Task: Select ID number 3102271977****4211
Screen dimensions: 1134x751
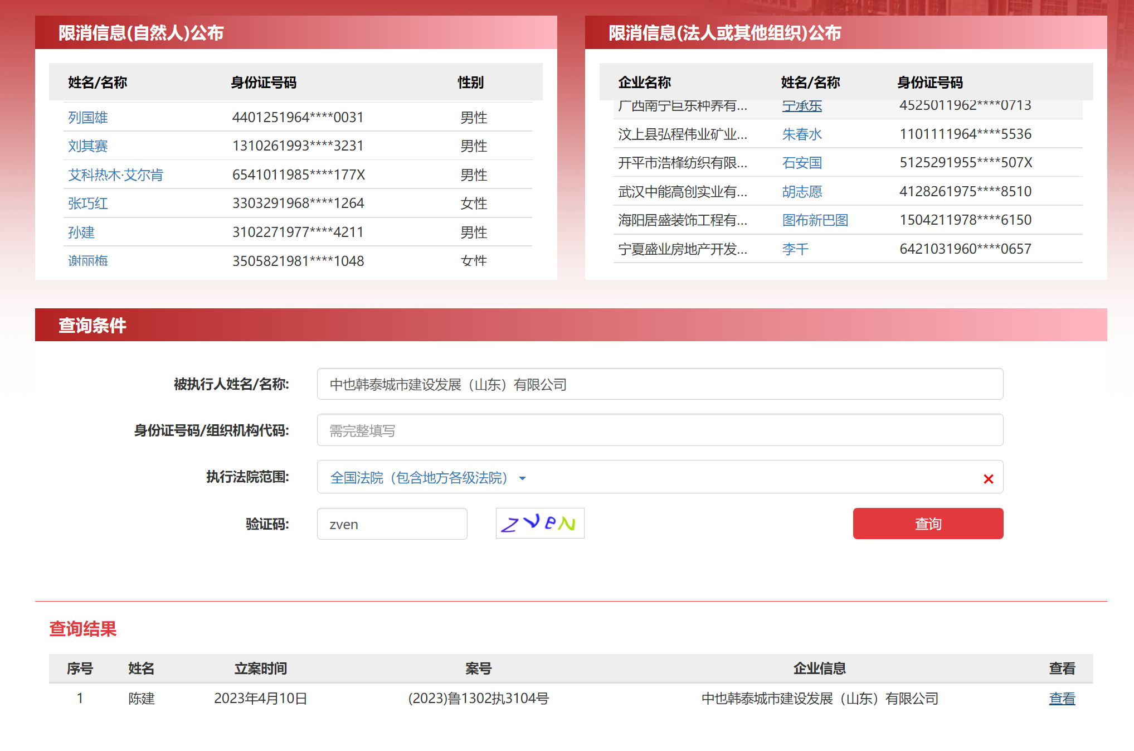Action: [298, 232]
